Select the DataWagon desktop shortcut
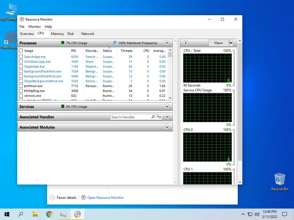 point(9,40)
